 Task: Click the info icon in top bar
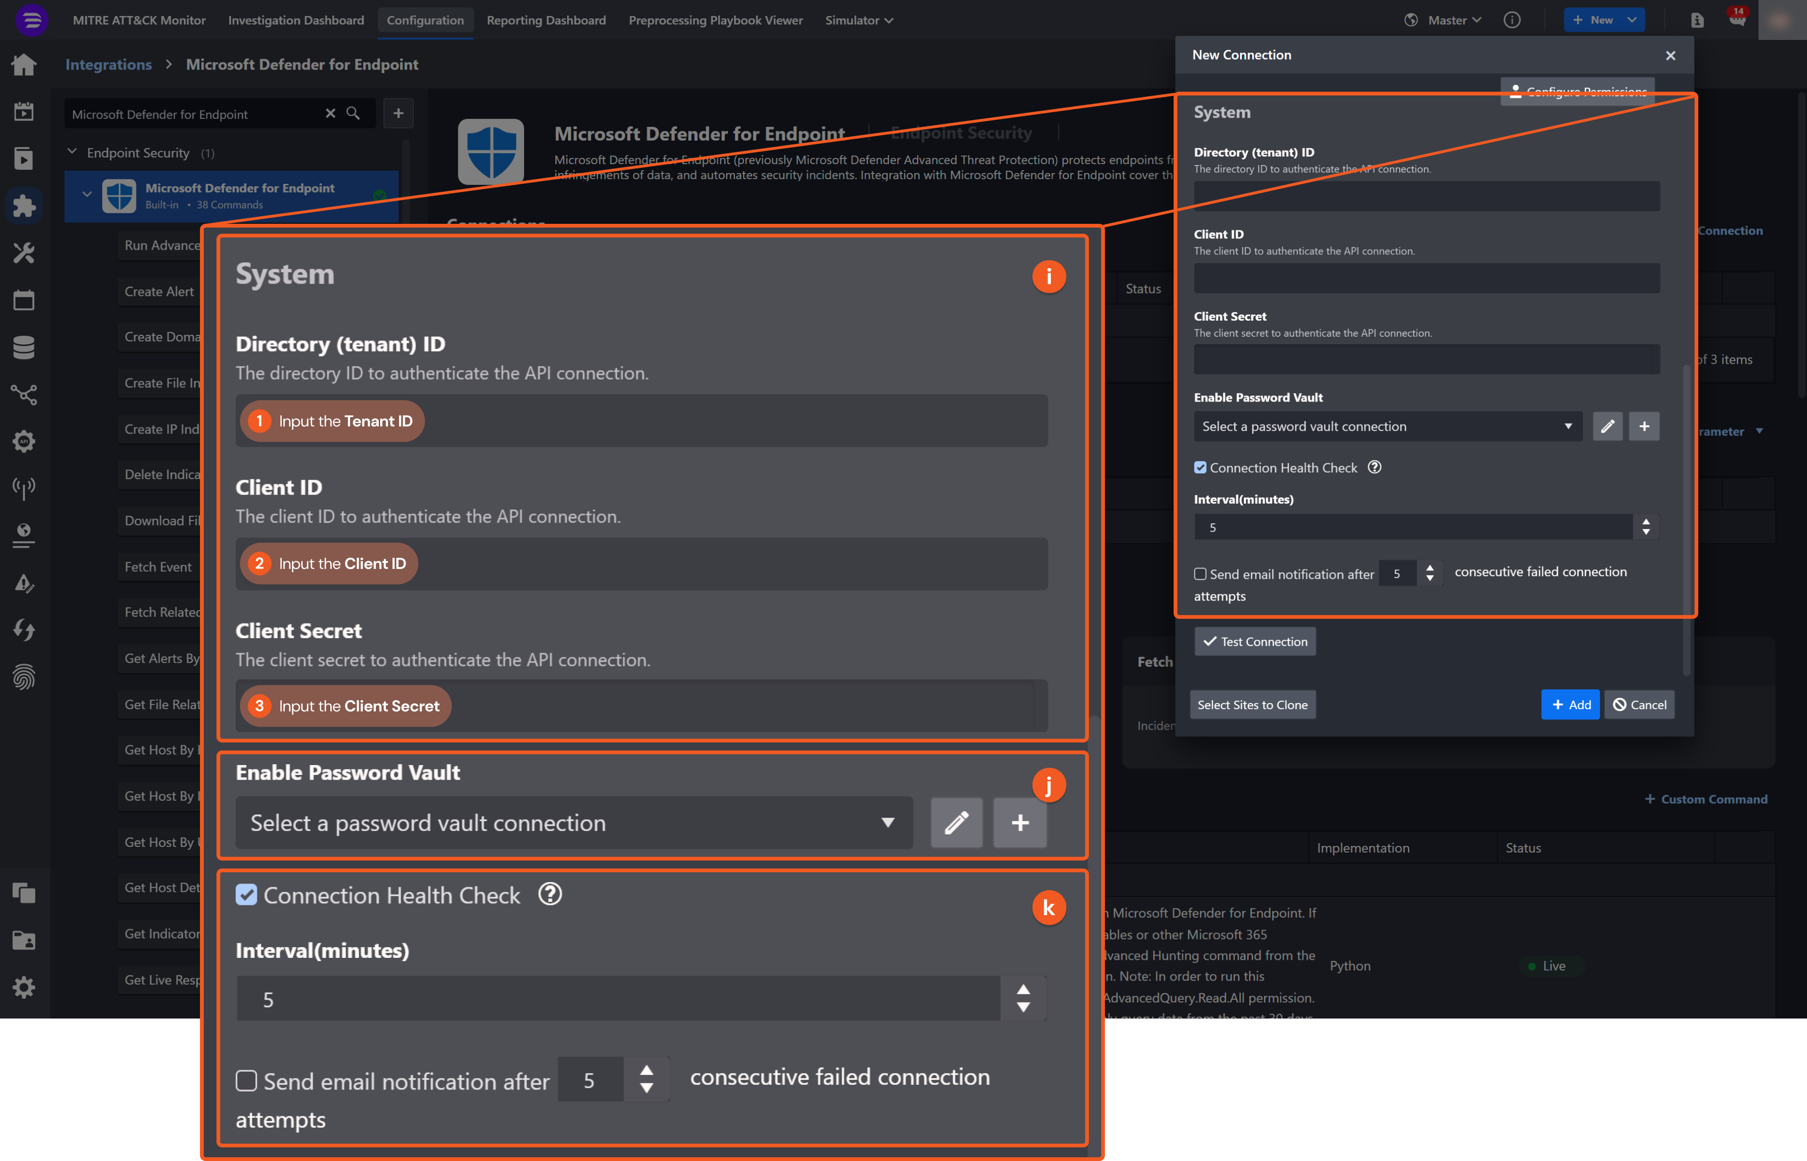point(1511,20)
